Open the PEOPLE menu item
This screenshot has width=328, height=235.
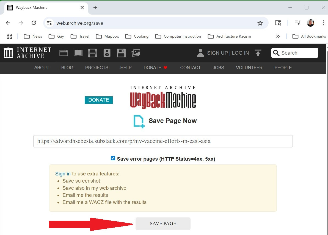coord(283,68)
